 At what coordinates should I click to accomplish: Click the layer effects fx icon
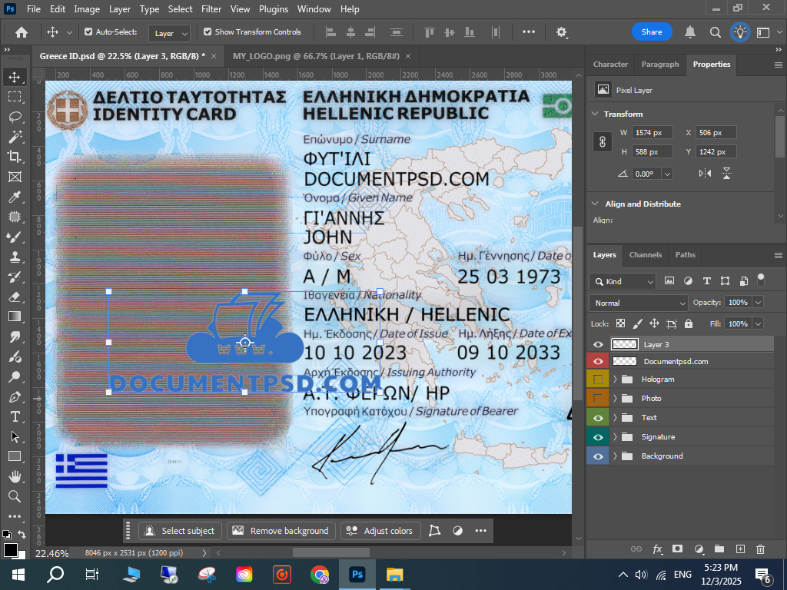click(657, 549)
